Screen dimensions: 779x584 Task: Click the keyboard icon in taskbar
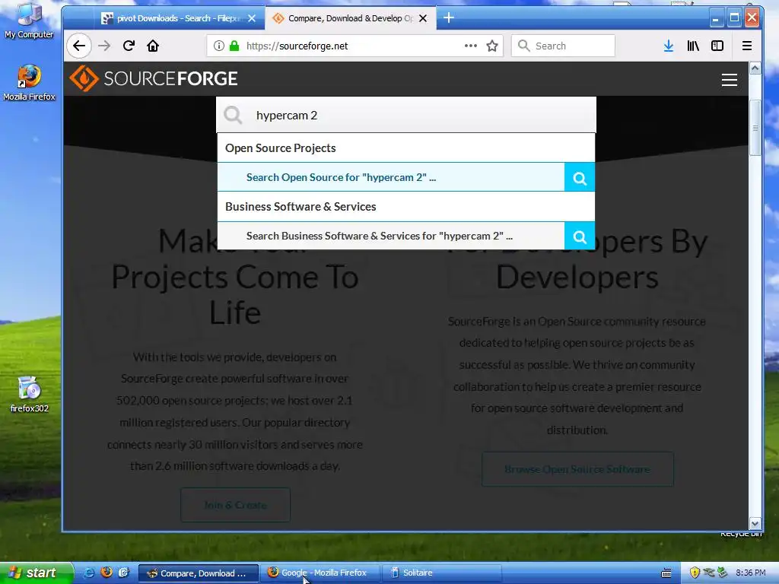pos(666,573)
